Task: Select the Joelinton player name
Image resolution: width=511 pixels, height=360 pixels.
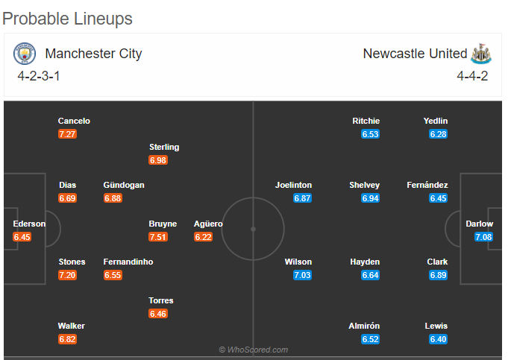Action: pyautogui.click(x=294, y=185)
